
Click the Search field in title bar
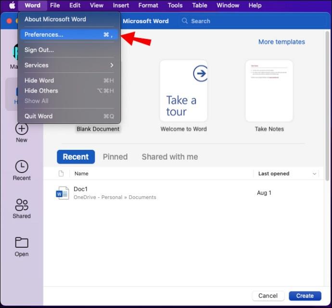[252, 21]
